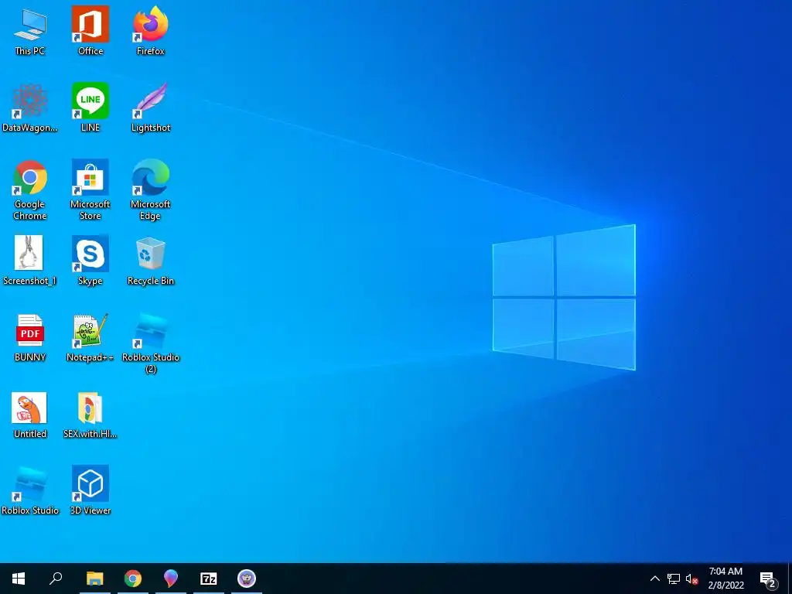Select the This PC desktop icon
Viewport: 792px width, 594px height.
click(x=30, y=31)
